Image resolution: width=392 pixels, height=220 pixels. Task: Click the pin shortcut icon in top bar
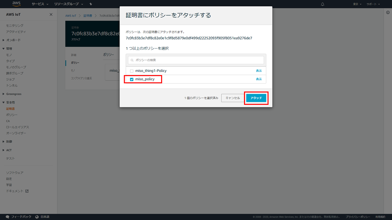(91, 4)
